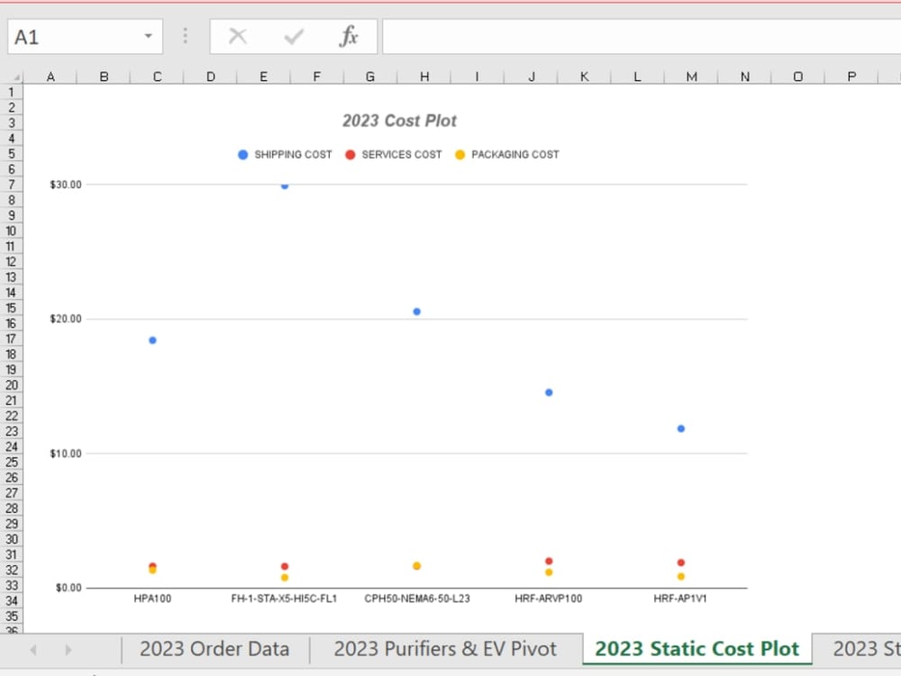This screenshot has width=901, height=676.
Task: Switch to 2023 Order Data sheet tab
Action: click(215, 649)
